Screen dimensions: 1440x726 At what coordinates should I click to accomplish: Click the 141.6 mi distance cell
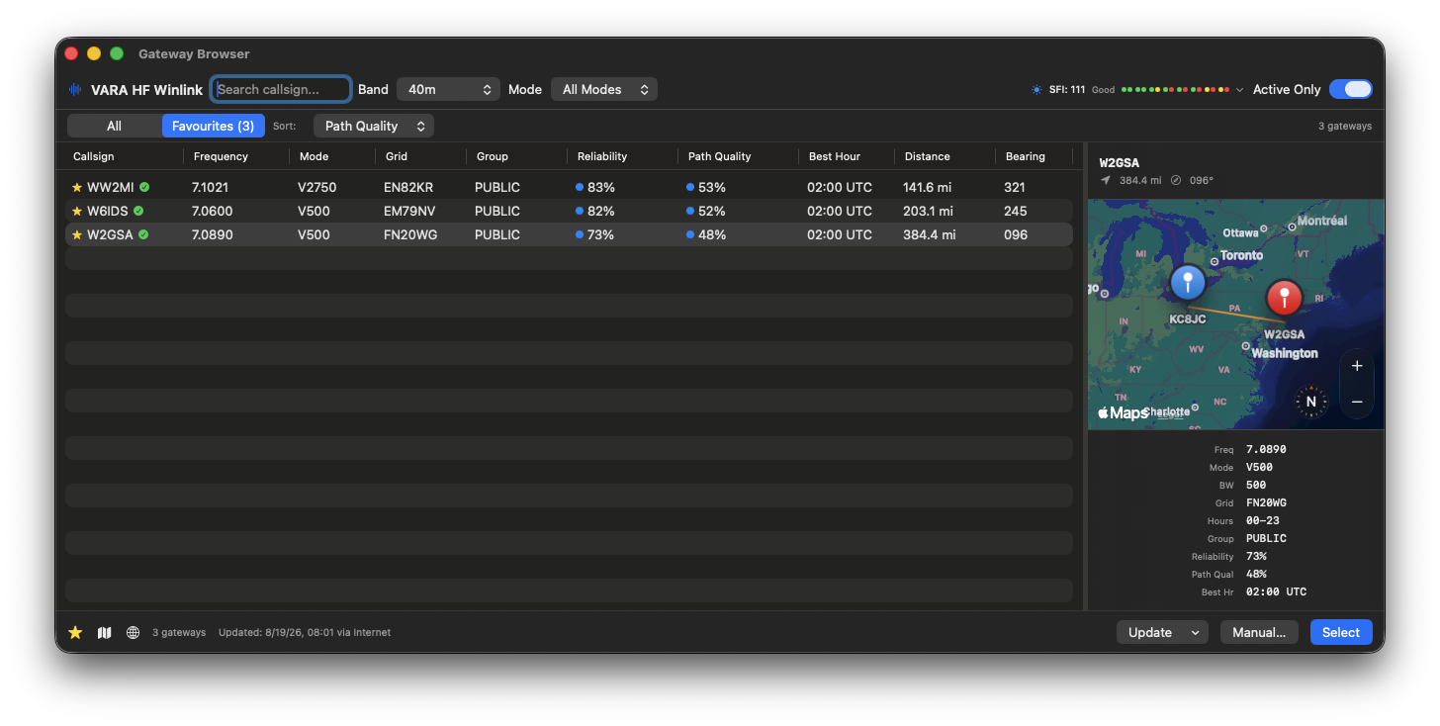[929, 187]
